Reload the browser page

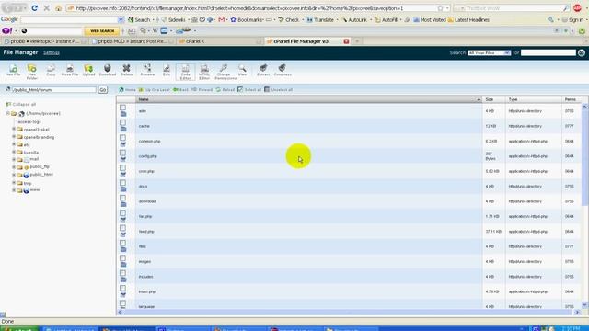click(x=35, y=8)
